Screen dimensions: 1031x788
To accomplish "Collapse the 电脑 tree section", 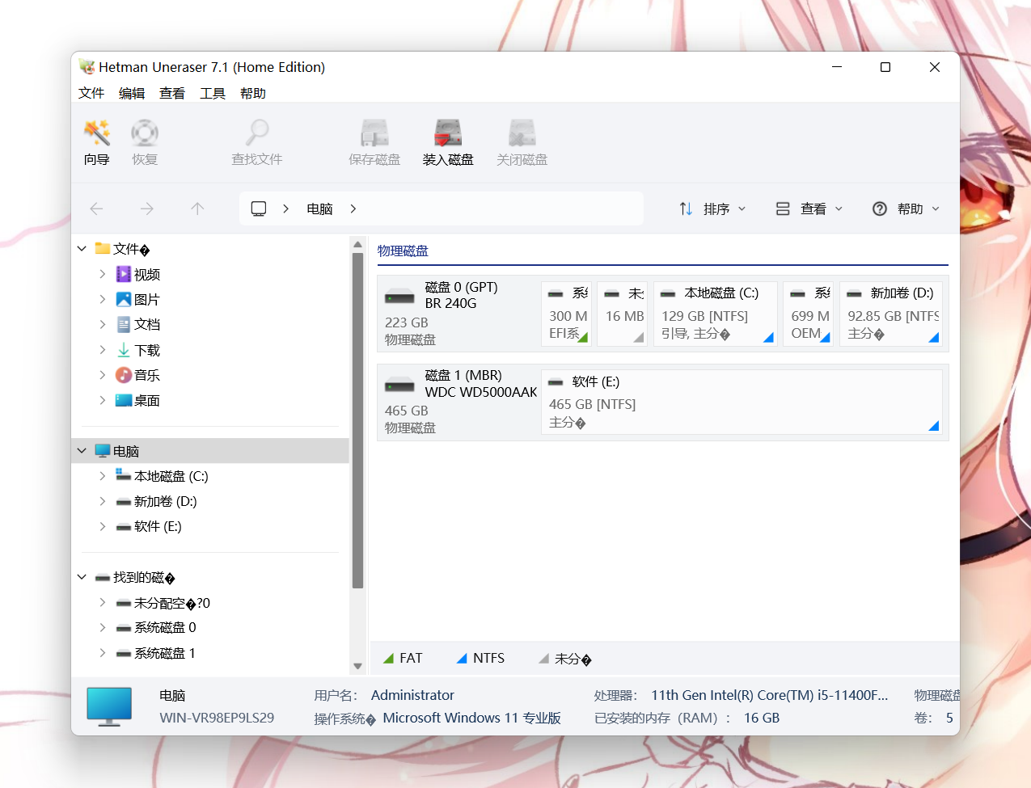I will pos(82,451).
